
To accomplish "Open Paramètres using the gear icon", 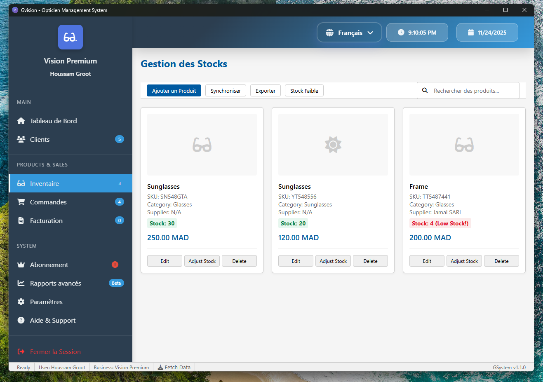I will click(20, 302).
